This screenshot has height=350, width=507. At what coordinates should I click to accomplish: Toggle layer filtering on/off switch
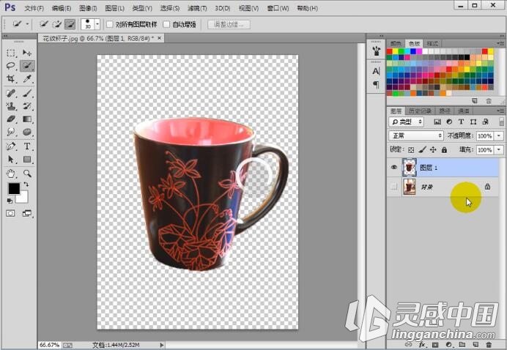[x=501, y=122]
